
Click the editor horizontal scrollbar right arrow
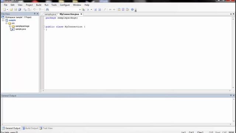tap(230, 91)
